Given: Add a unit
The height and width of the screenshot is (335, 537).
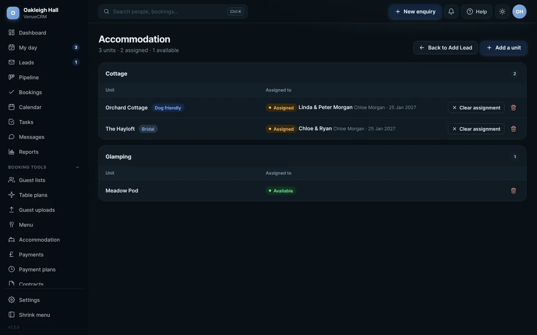Looking at the screenshot, I should click(503, 48).
